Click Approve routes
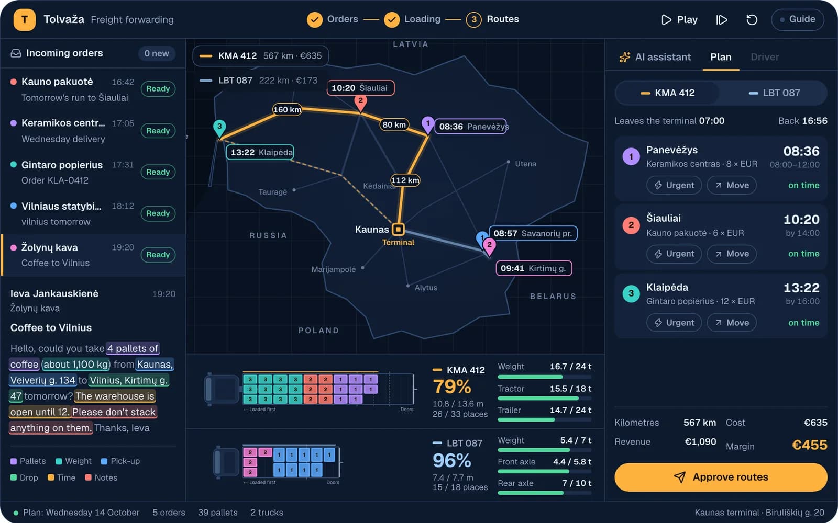Screen dimensions: 838x523 pyautogui.click(x=721, y=477)
